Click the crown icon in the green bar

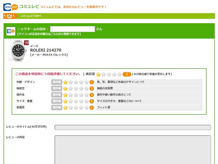10,16
